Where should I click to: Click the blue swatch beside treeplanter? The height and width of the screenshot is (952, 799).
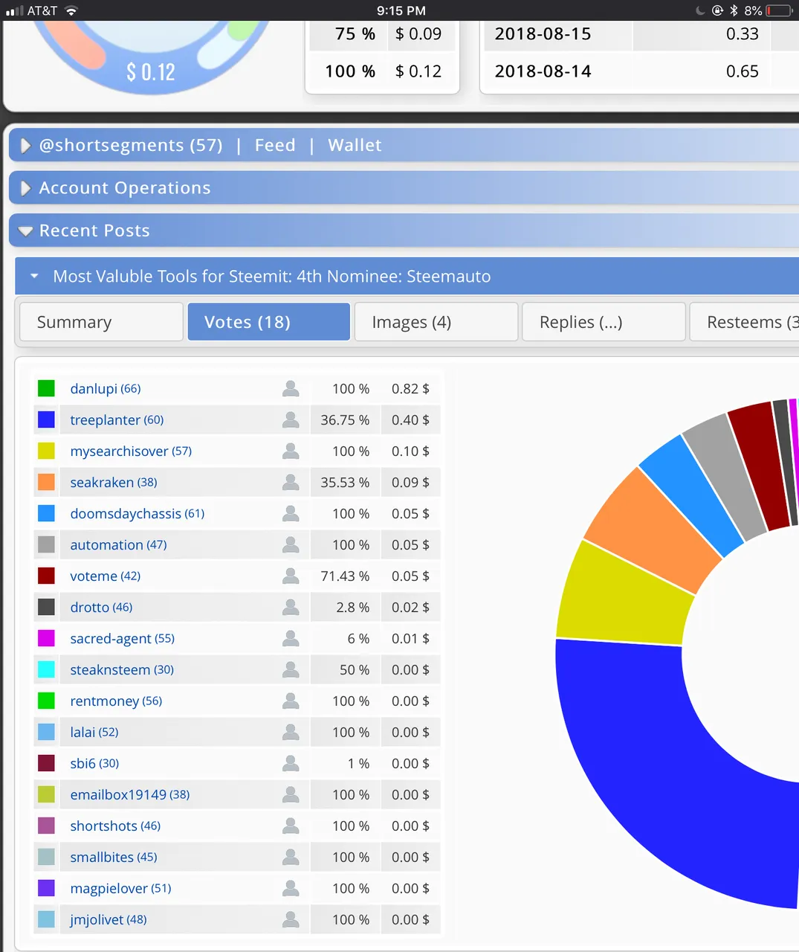46,419
